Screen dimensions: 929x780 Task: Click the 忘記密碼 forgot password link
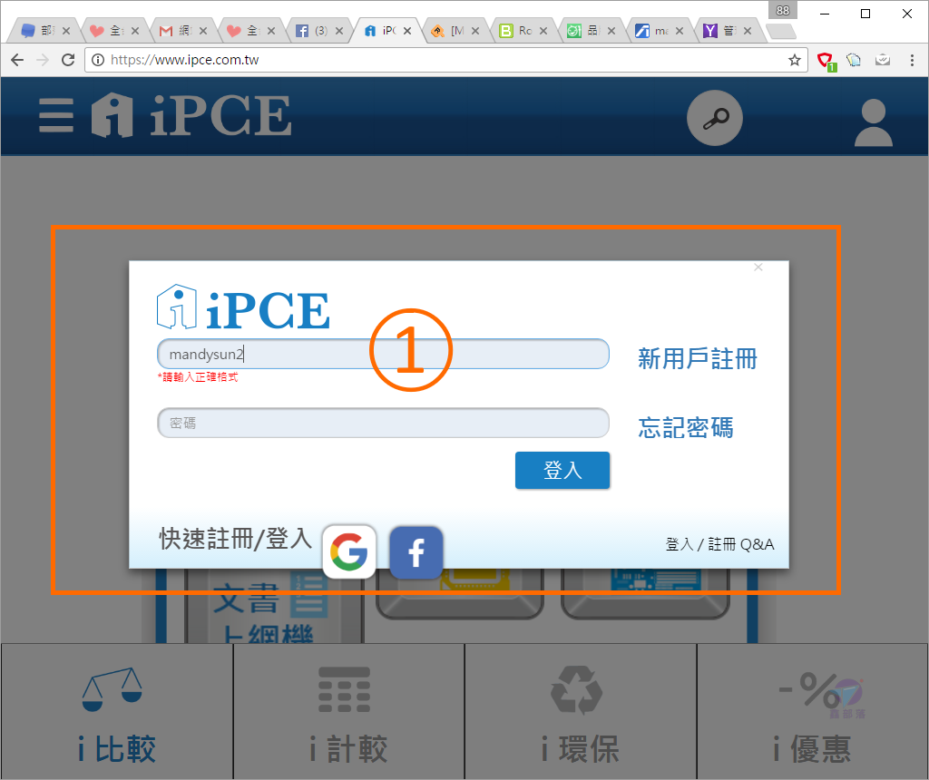(x=686, y=427)
